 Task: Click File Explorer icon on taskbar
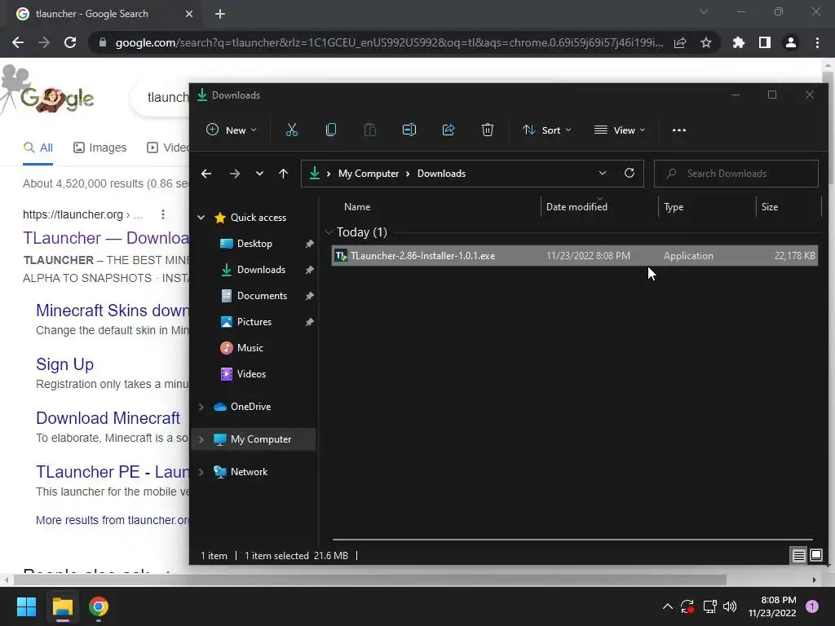tap(62, 606)
